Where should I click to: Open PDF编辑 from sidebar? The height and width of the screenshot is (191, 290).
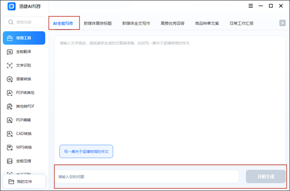click(24, 120)
